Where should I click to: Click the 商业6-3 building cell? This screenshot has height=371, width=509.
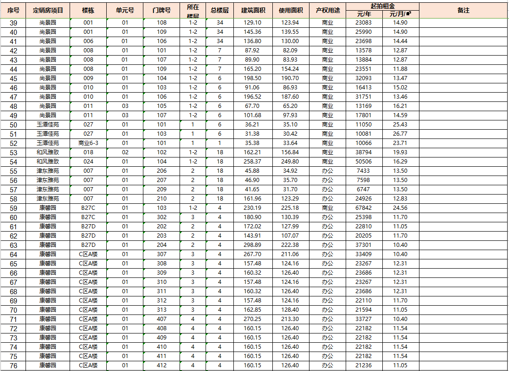88,143
